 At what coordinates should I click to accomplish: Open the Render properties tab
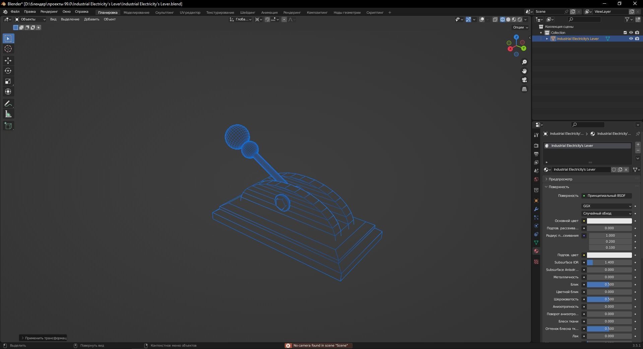click(536, 146)
